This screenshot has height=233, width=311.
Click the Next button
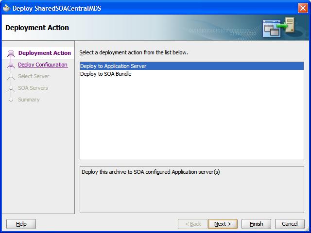pos(223,224)
